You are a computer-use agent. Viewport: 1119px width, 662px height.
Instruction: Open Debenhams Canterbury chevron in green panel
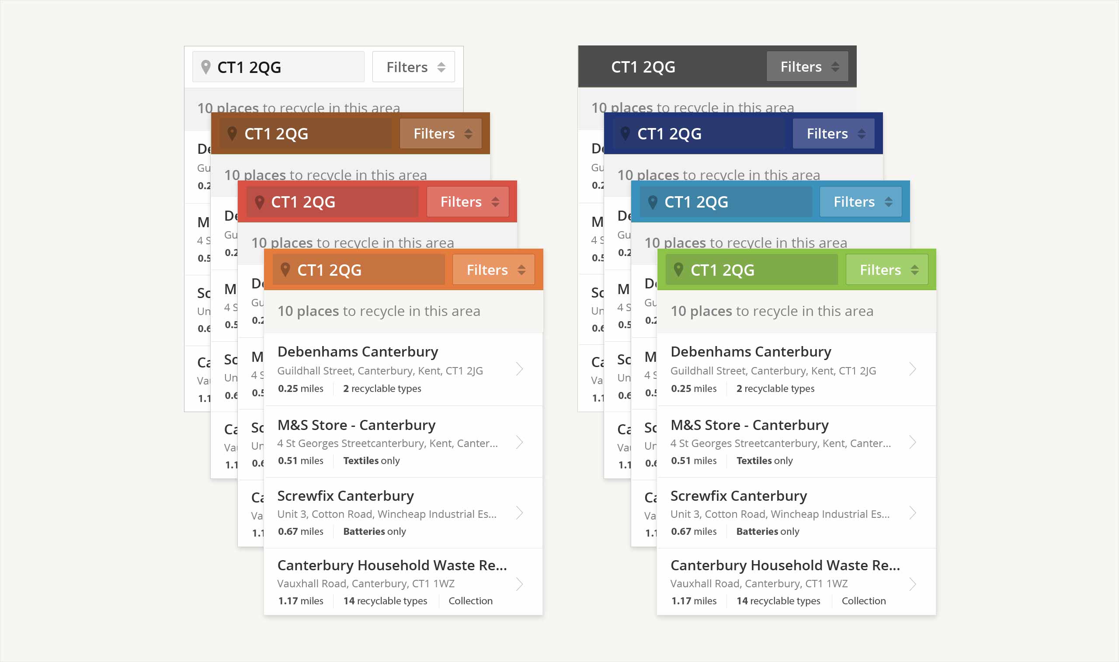point(912,369)
